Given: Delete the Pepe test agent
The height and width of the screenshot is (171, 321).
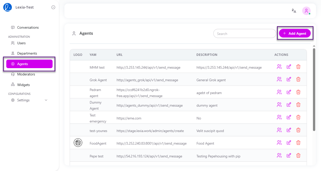Looking at the screenshot, I should 298,155.
